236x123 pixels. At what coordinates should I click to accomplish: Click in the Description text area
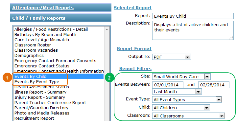point(193,30)
